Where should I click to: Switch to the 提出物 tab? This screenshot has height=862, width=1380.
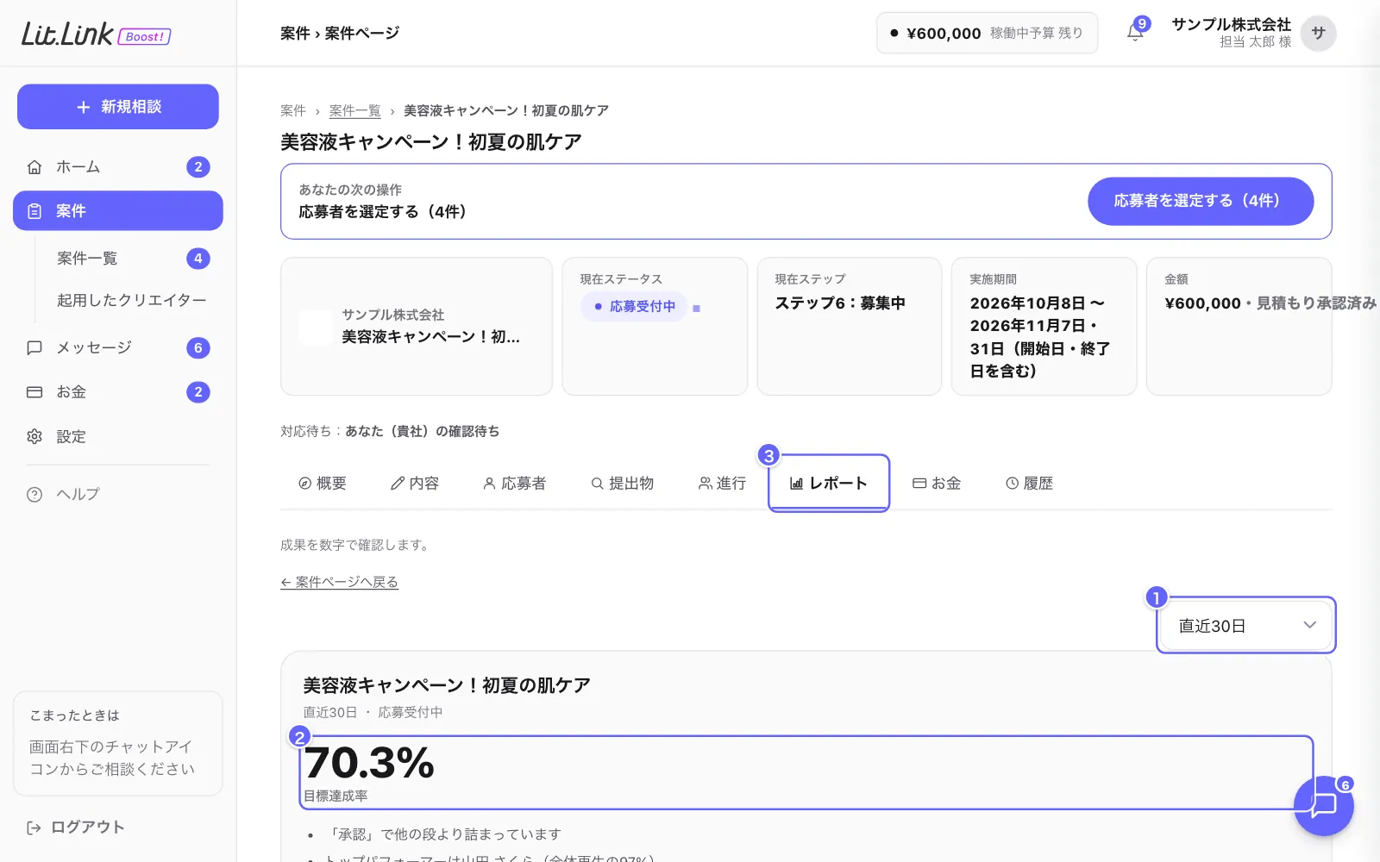pos(623,484)
